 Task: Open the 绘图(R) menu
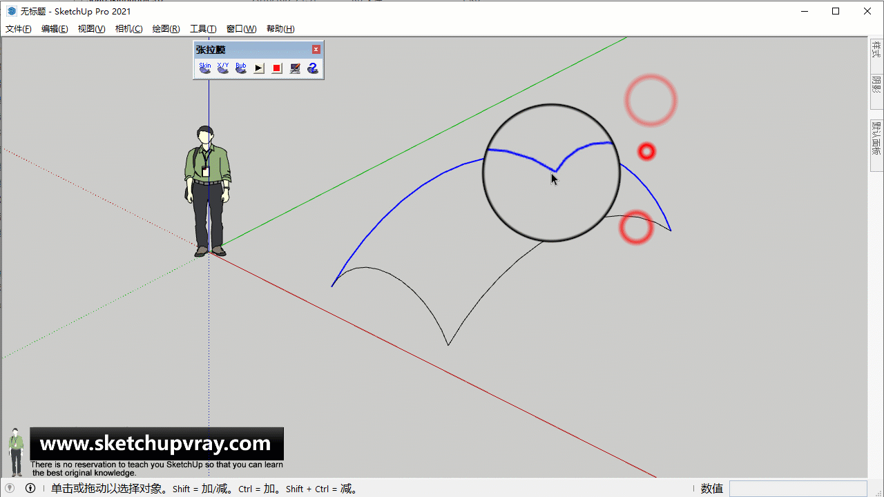point(166,29)
